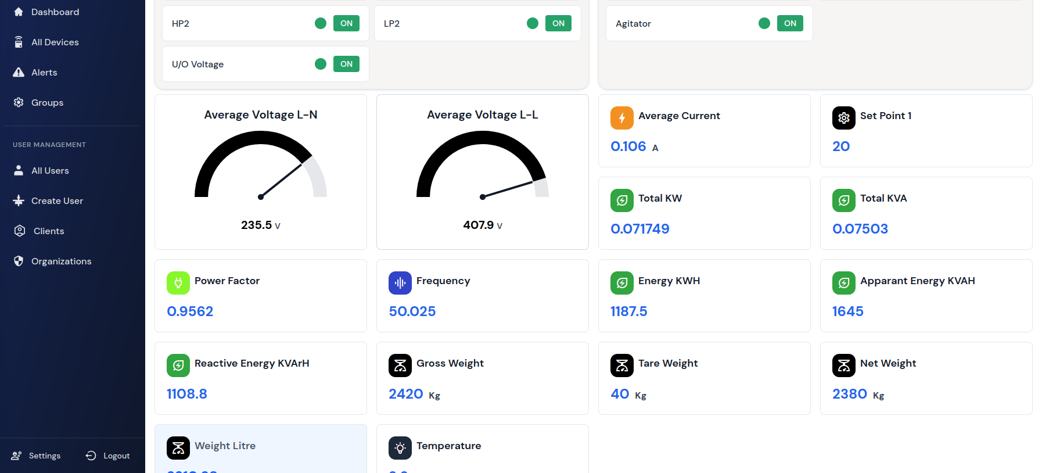Click the HP2 green status indicator
Viewport: 1042px width, 473px height.
(x=321, y=23)
